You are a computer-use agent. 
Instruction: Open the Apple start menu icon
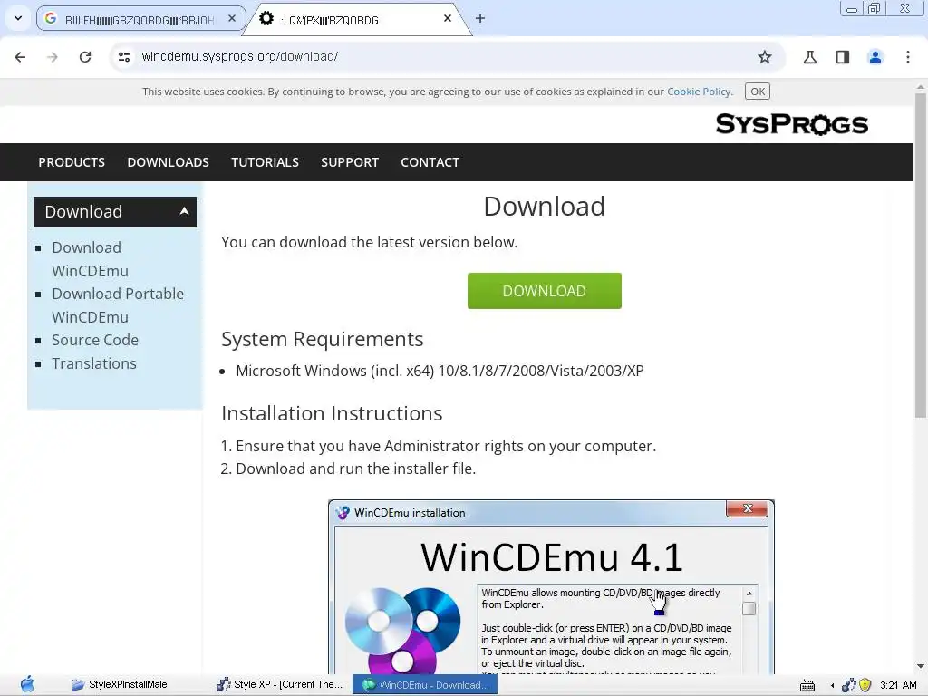click(27, 685)
